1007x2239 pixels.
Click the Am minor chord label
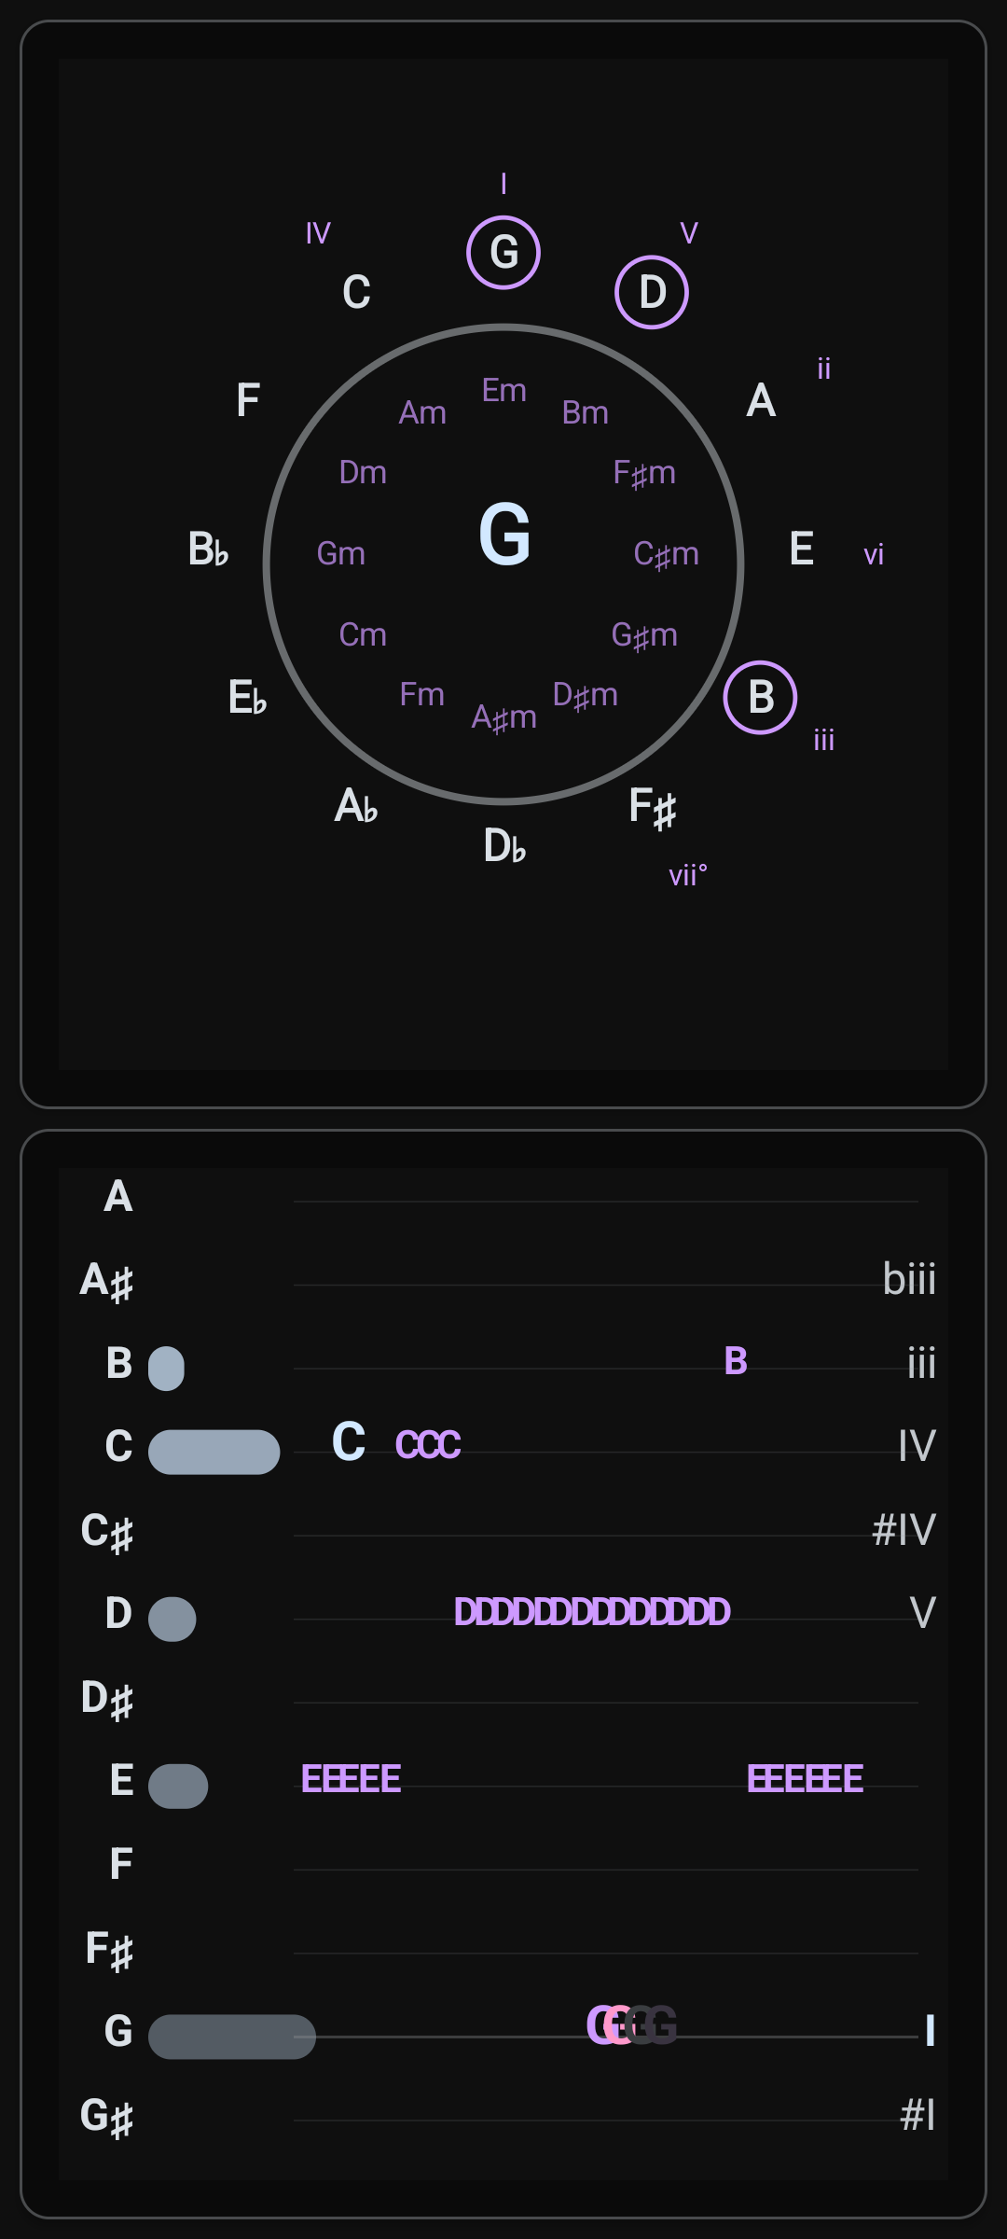coord(422,412)
